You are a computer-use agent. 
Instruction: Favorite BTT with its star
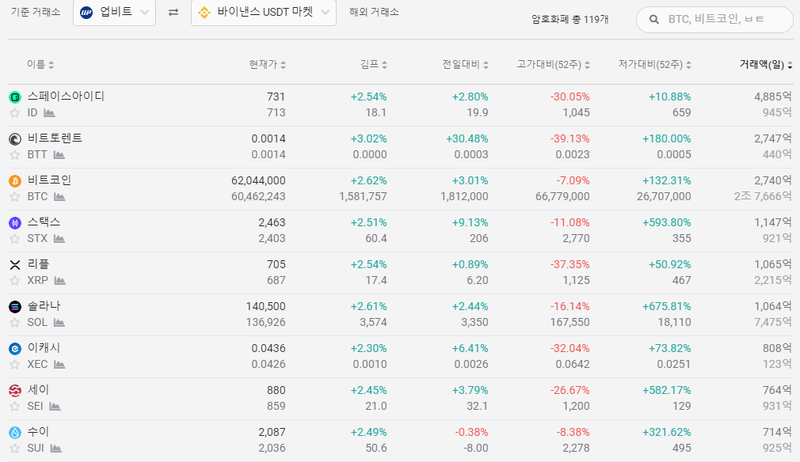[x=15, y=154]
